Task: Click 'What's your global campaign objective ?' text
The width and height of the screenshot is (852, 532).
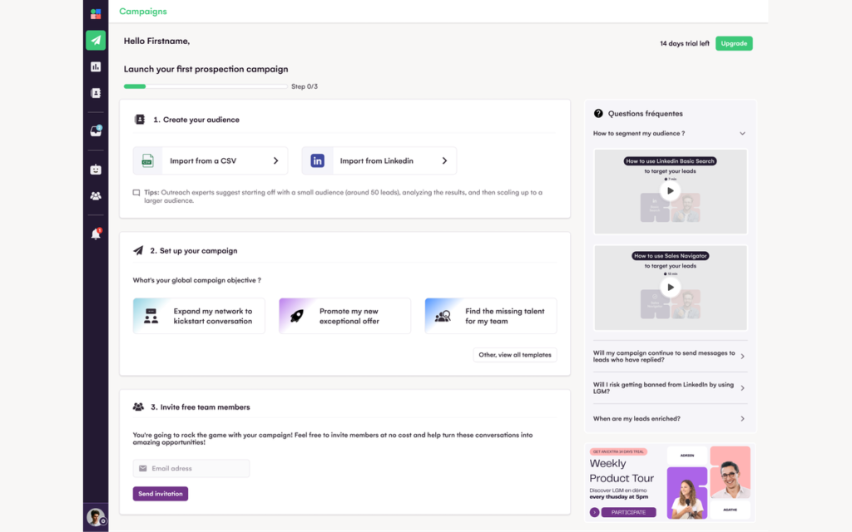Action: pyautogui.click(x=196, y=280)
